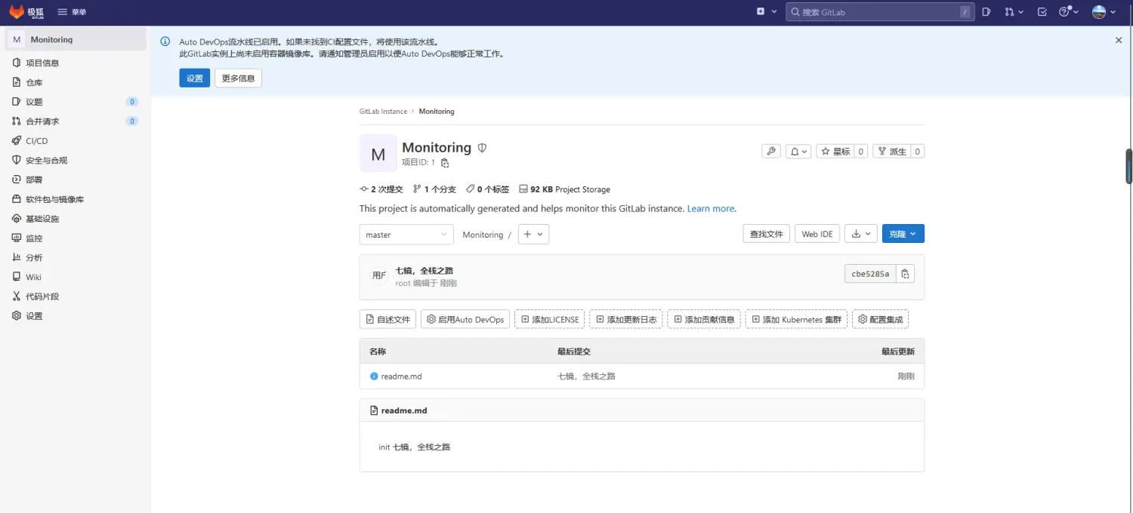Click commit hash cbe5285a

(x=870, y=274)
